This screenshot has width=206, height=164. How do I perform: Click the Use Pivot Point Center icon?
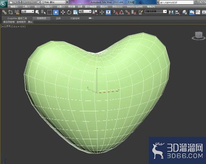click(95, 12)
